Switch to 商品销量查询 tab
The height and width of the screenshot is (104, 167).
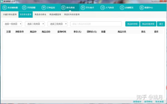point(55,15)
